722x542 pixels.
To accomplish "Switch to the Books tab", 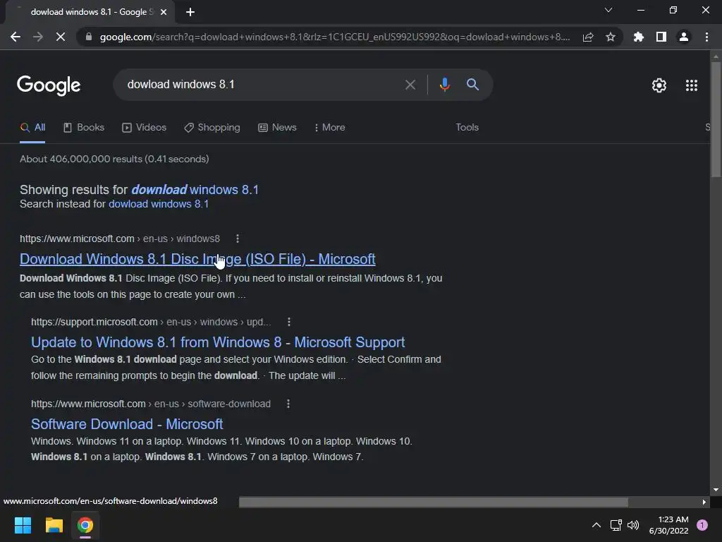I will click(84, 128).
